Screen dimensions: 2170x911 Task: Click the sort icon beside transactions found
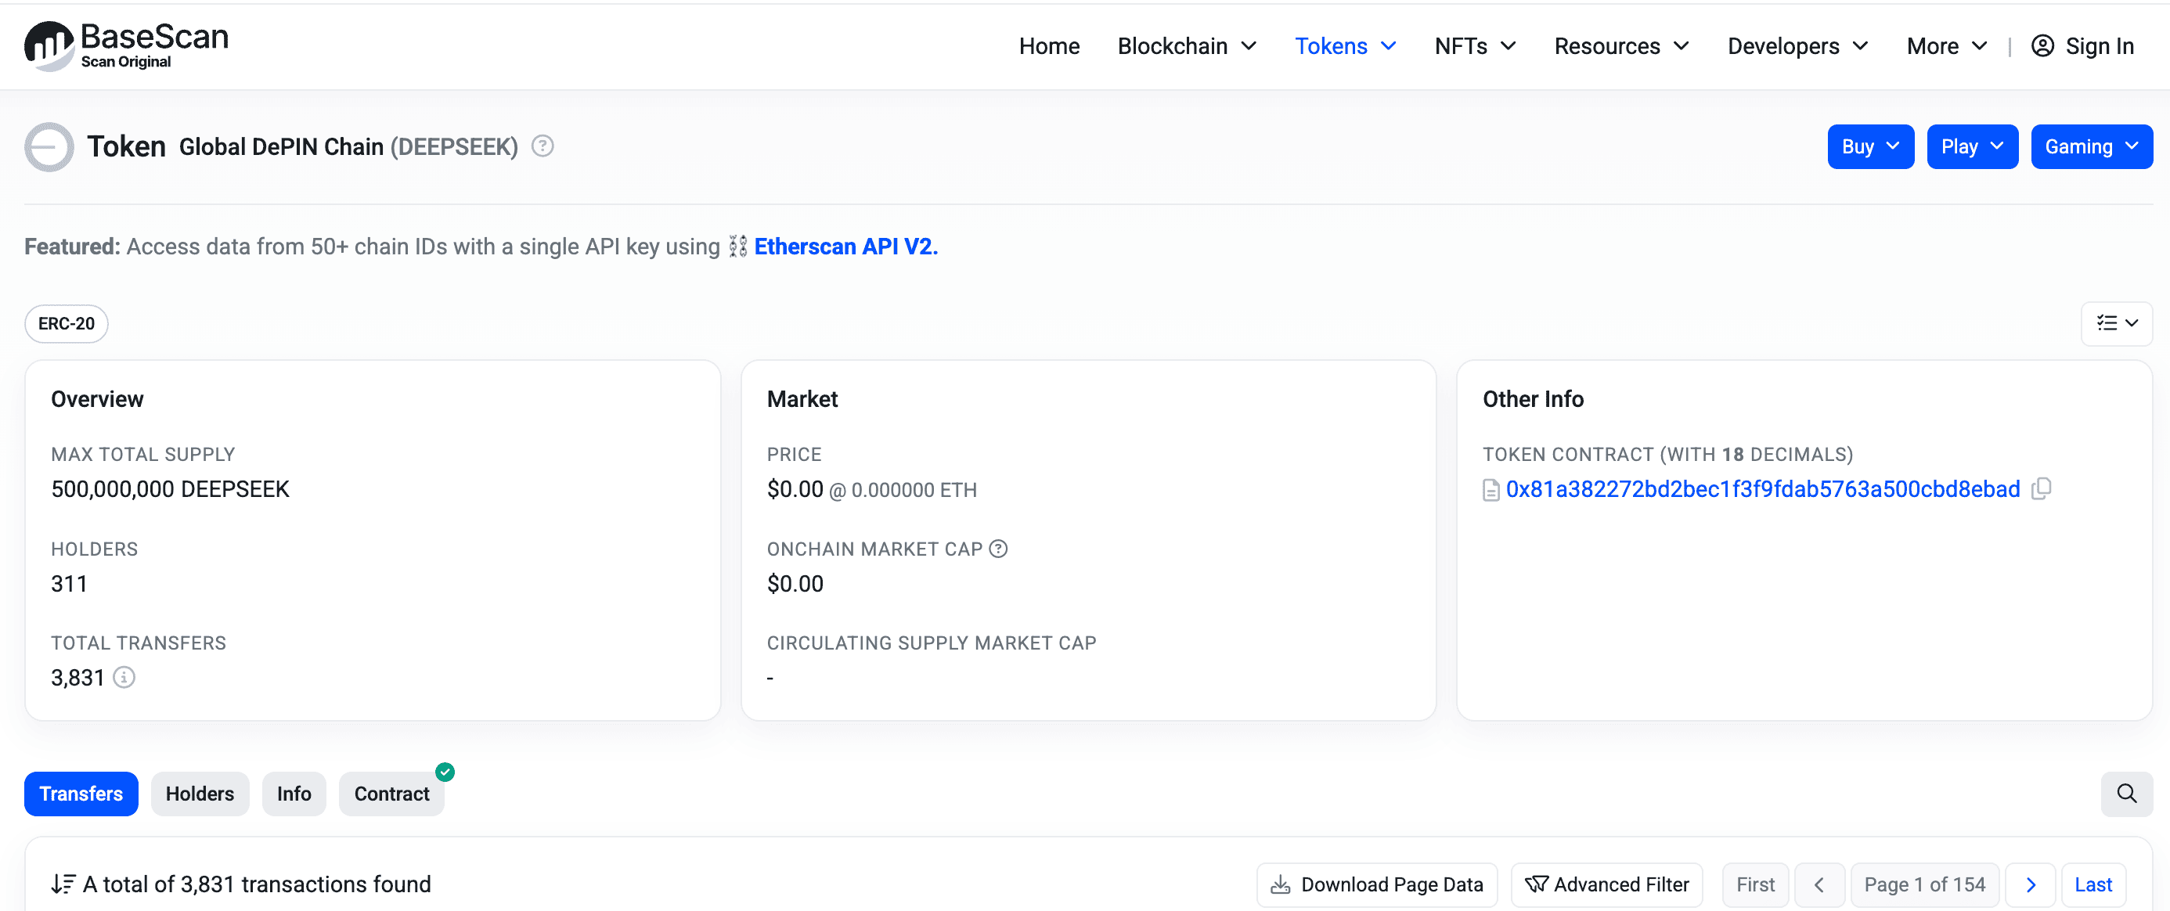[63, 884]
